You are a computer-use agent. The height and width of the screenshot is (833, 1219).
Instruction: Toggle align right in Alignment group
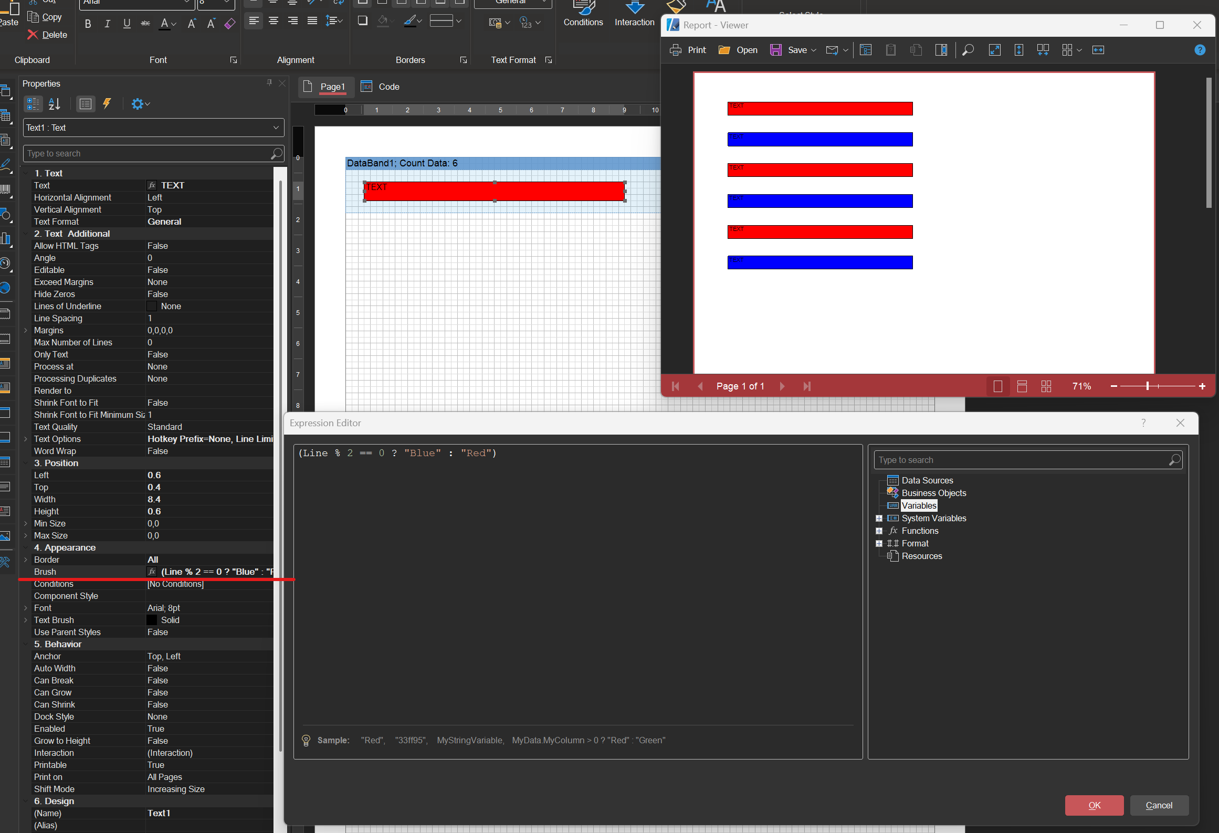[x=292, y=21]
